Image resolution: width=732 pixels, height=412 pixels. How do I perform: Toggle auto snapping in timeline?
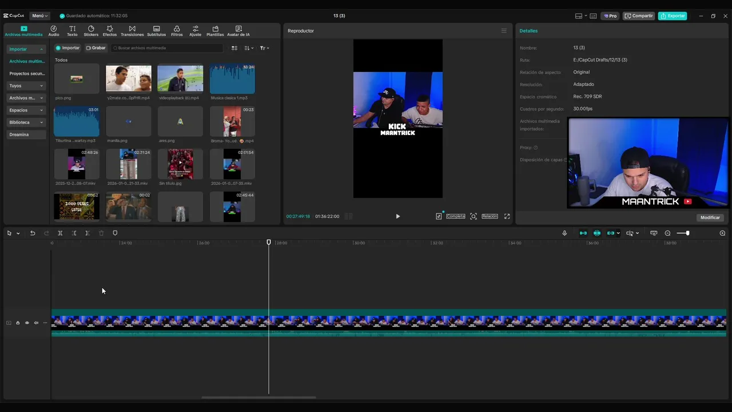tap(597, 233)
